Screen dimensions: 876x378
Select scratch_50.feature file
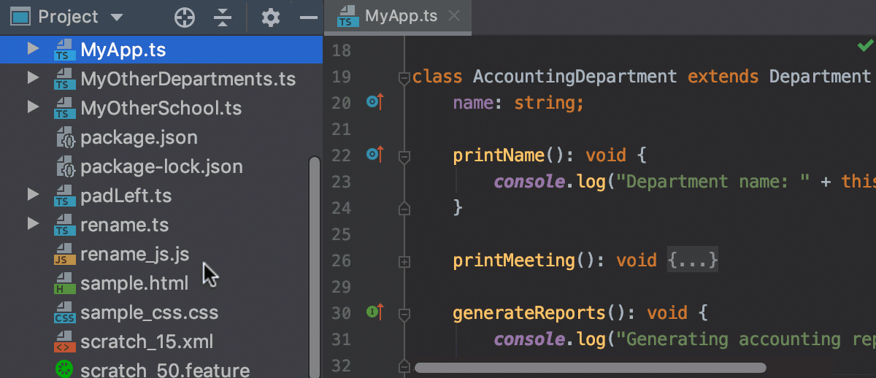[x=165, y=370]
